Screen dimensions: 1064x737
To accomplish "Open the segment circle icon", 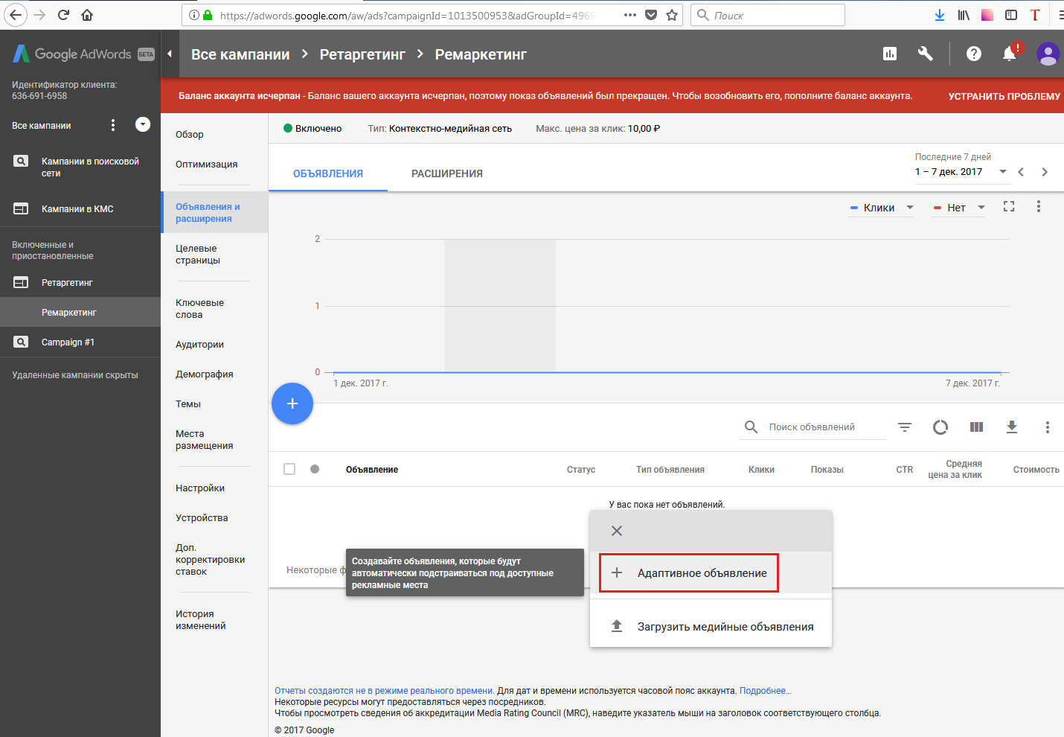I will (x=940, y=427).
